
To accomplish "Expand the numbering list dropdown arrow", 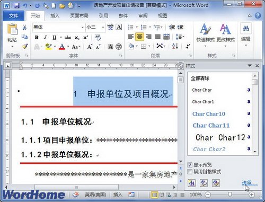I will click(150, 27).
